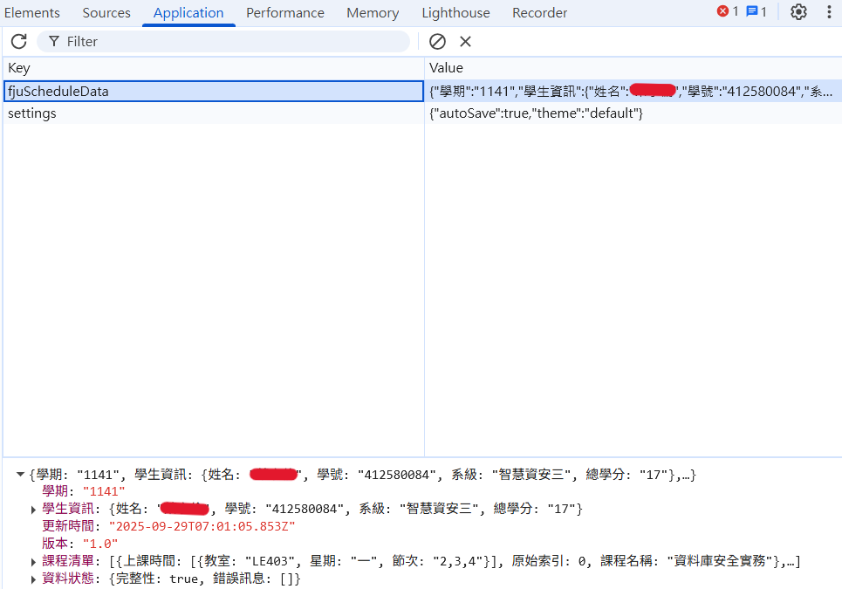Image resolution: width=842 pixels, height=589 pixels.
Task: Expand the 資料狀態 object
Action: click(33, 579)
